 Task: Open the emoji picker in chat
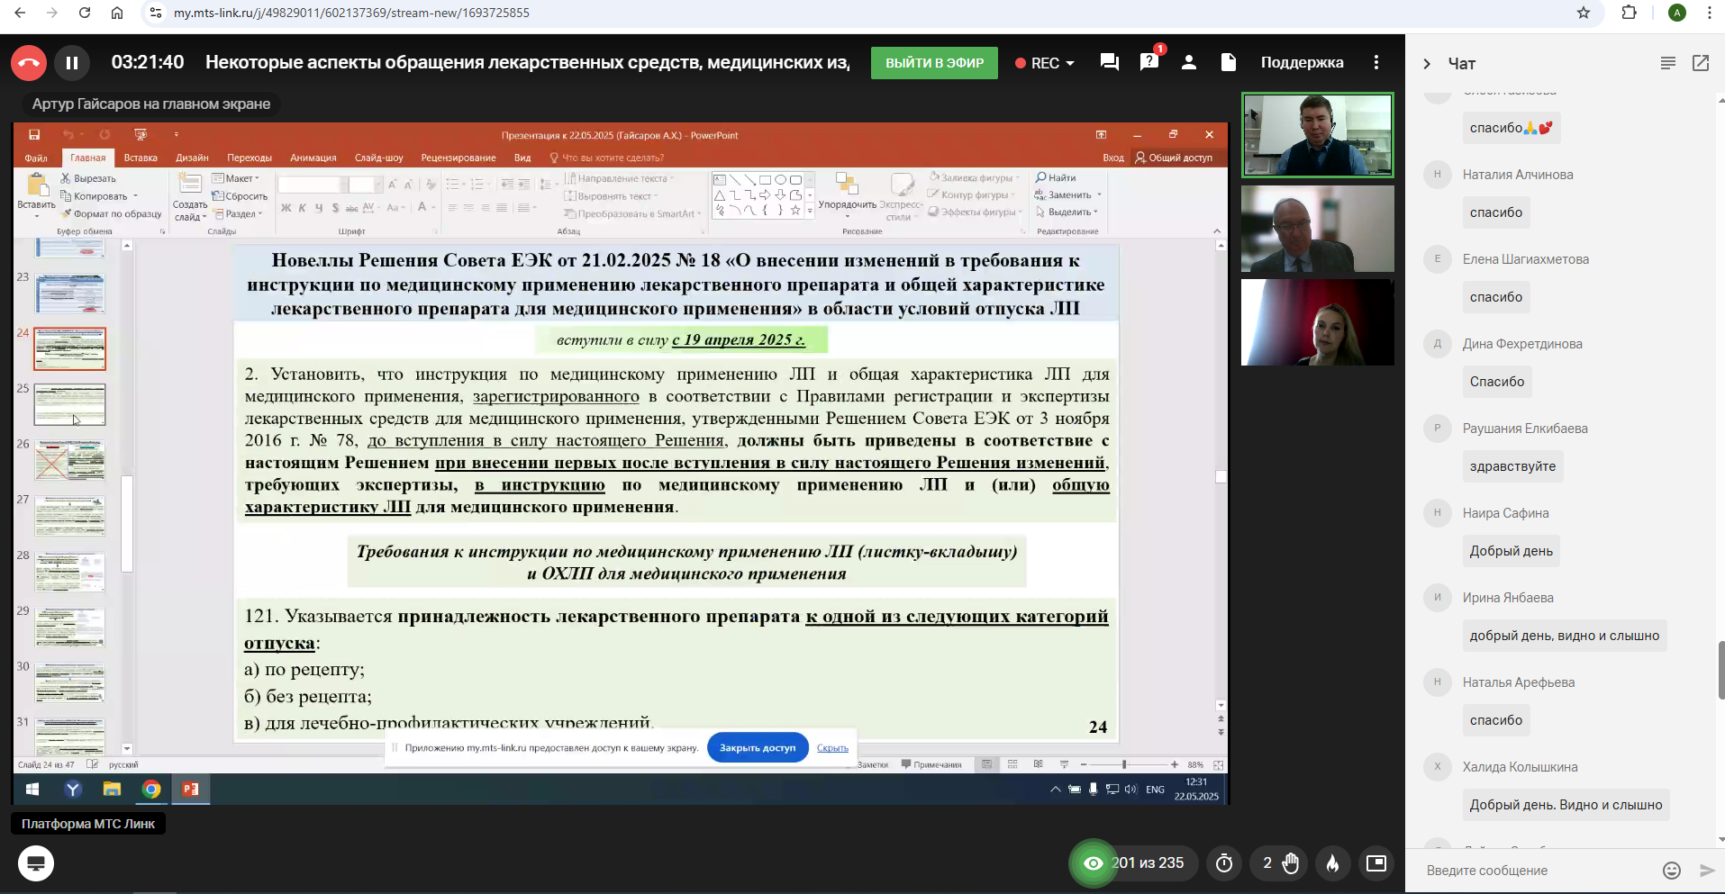(x=1672, y=871)
